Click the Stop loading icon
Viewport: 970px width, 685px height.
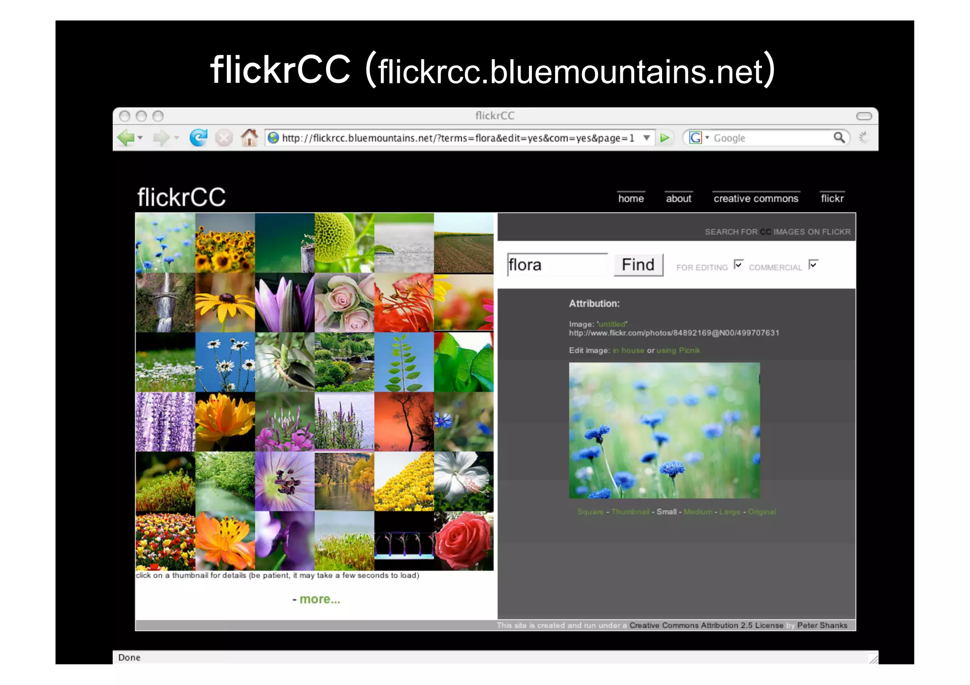point(224,138)
